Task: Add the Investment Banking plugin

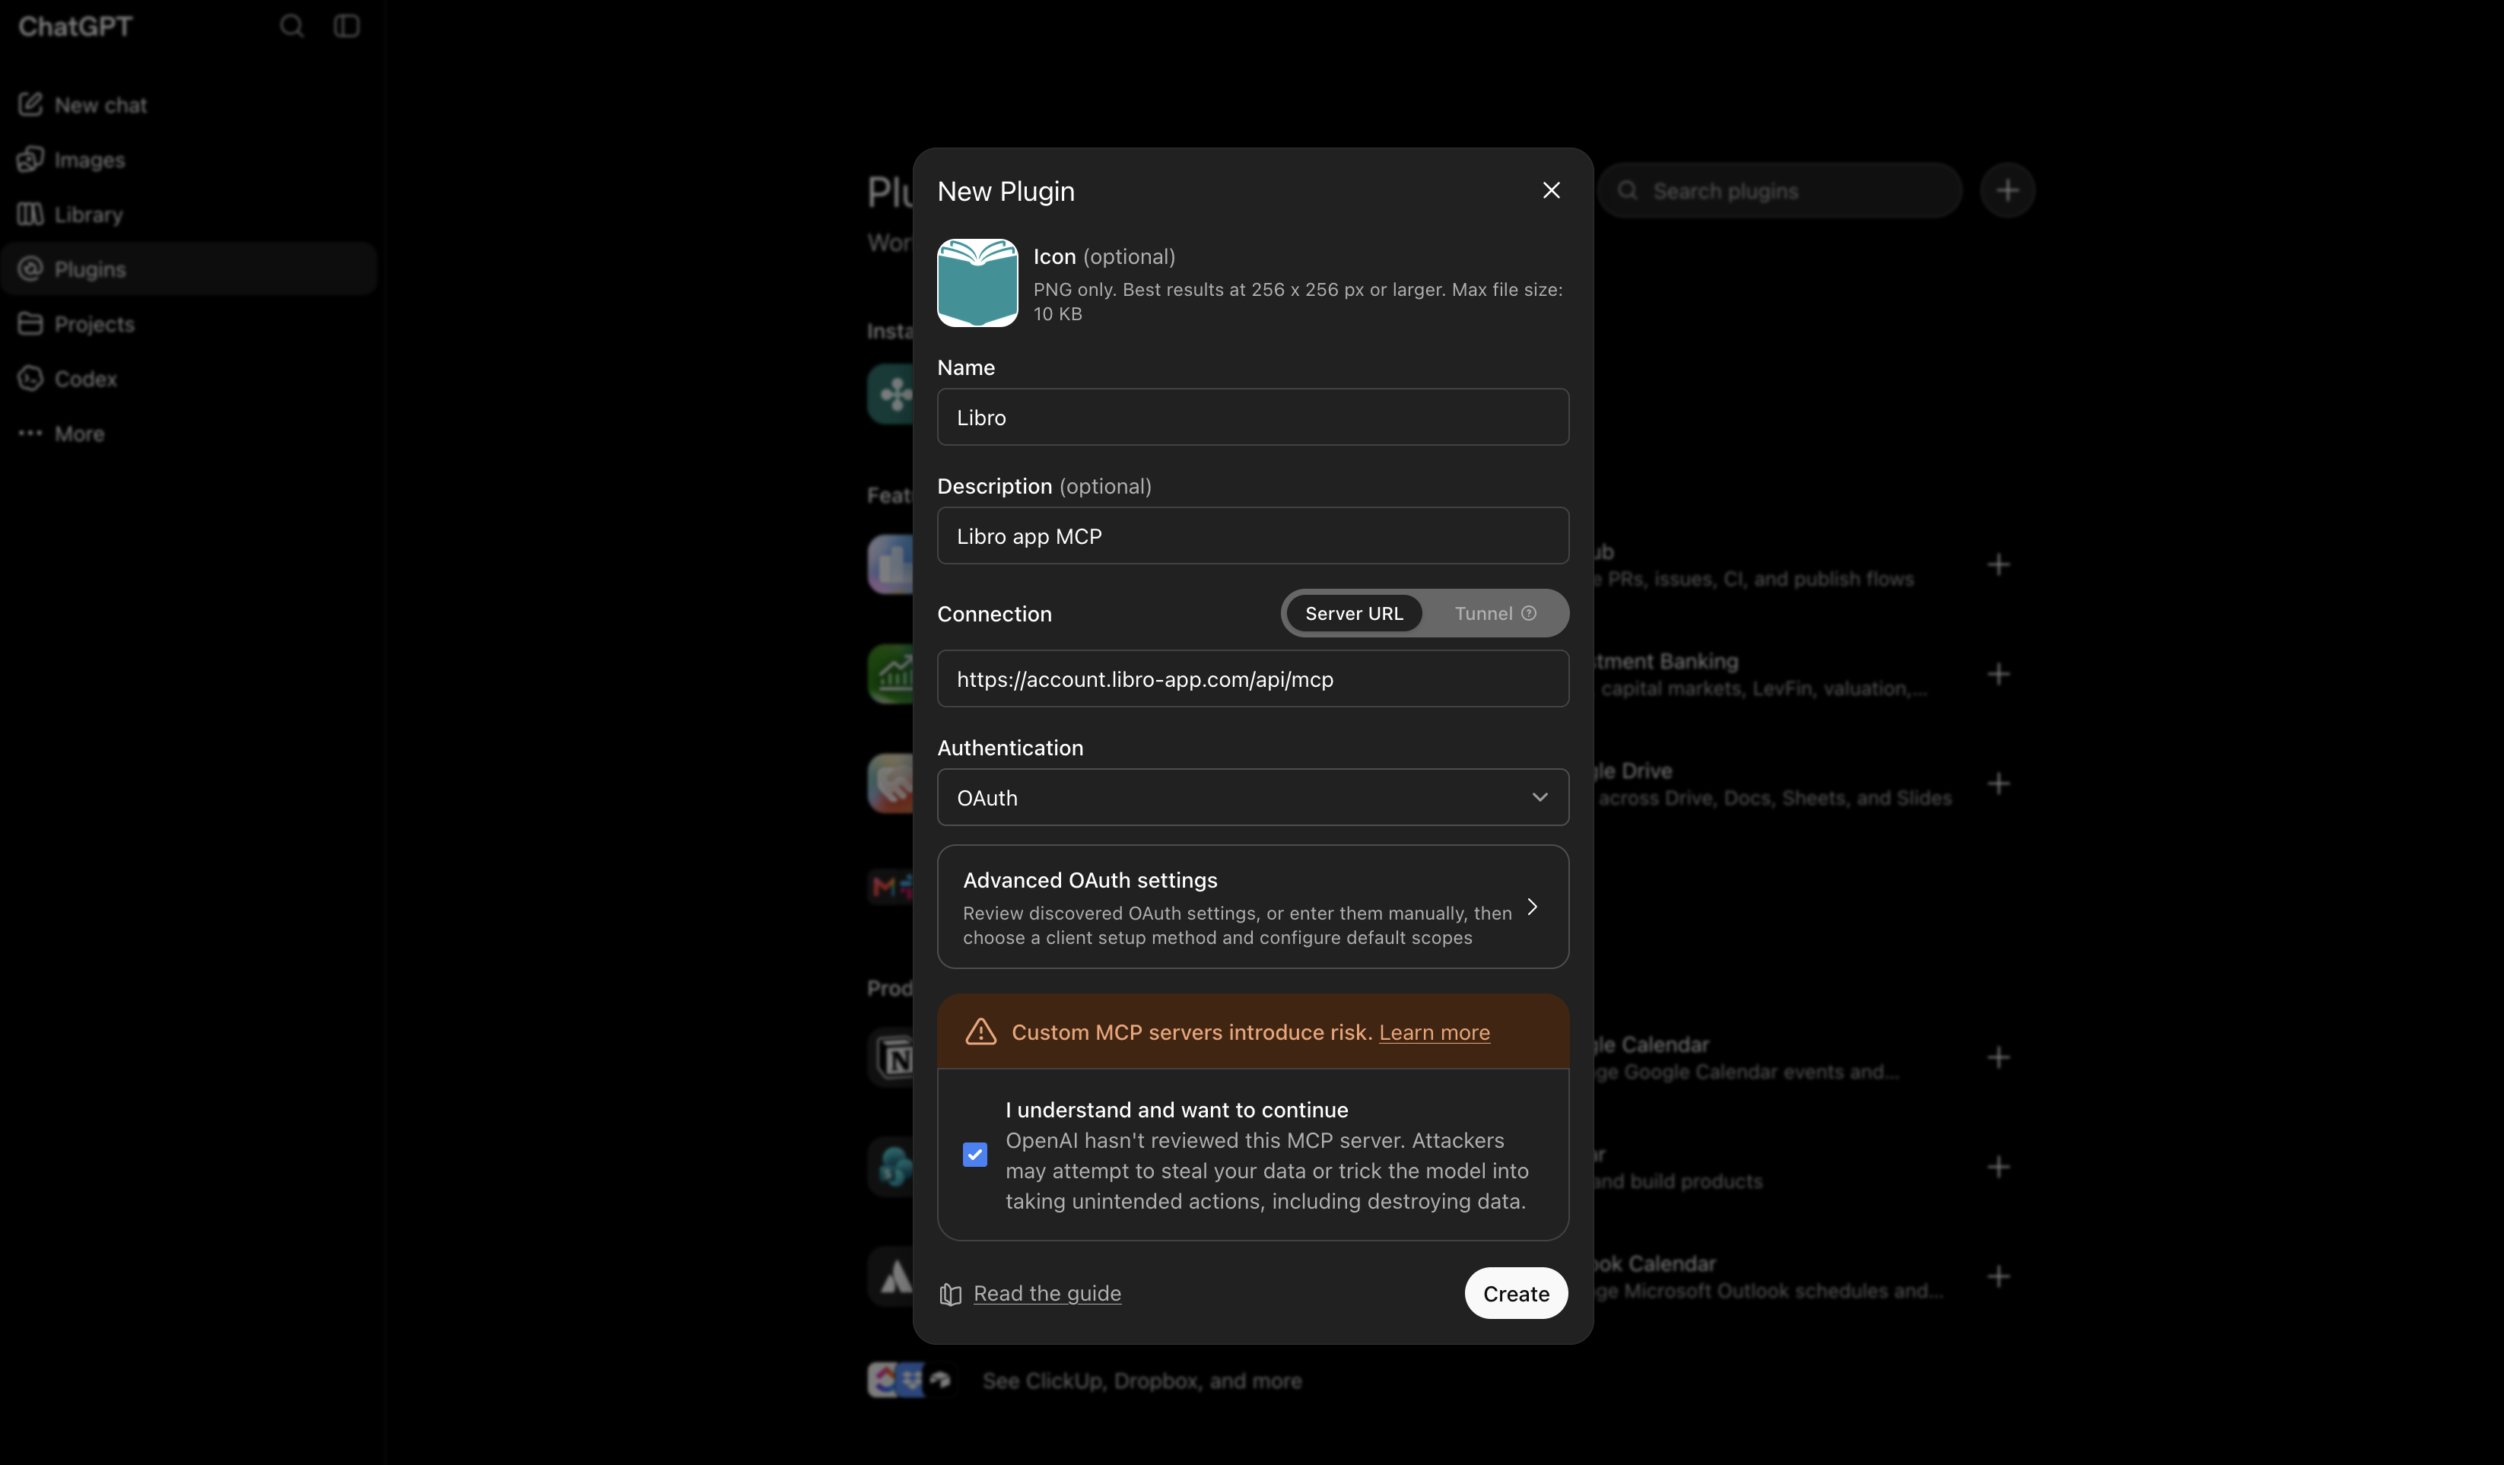Action: tap(1998, 674)
